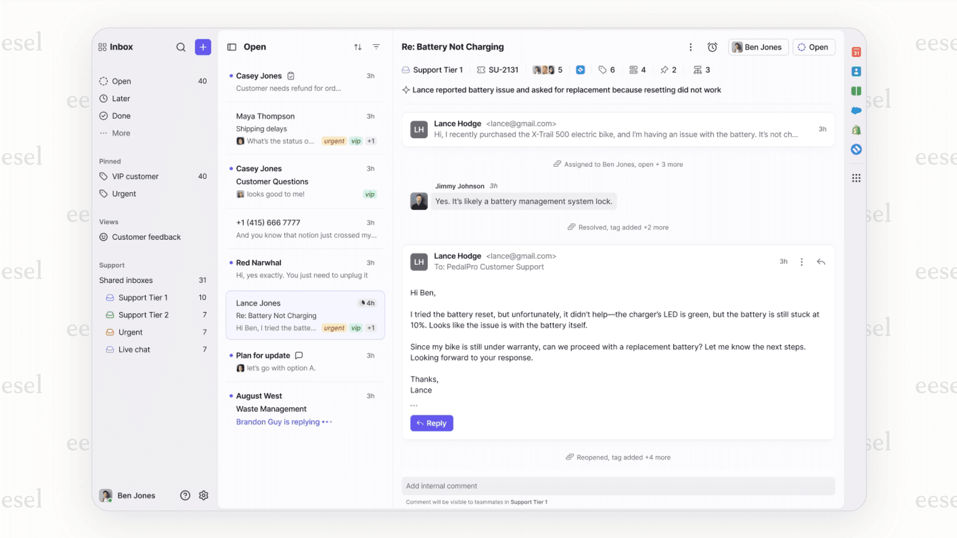Open the status dropdown labeled Open
The width and height of the screenshot is (957, 538).
(x=813, y=47)
